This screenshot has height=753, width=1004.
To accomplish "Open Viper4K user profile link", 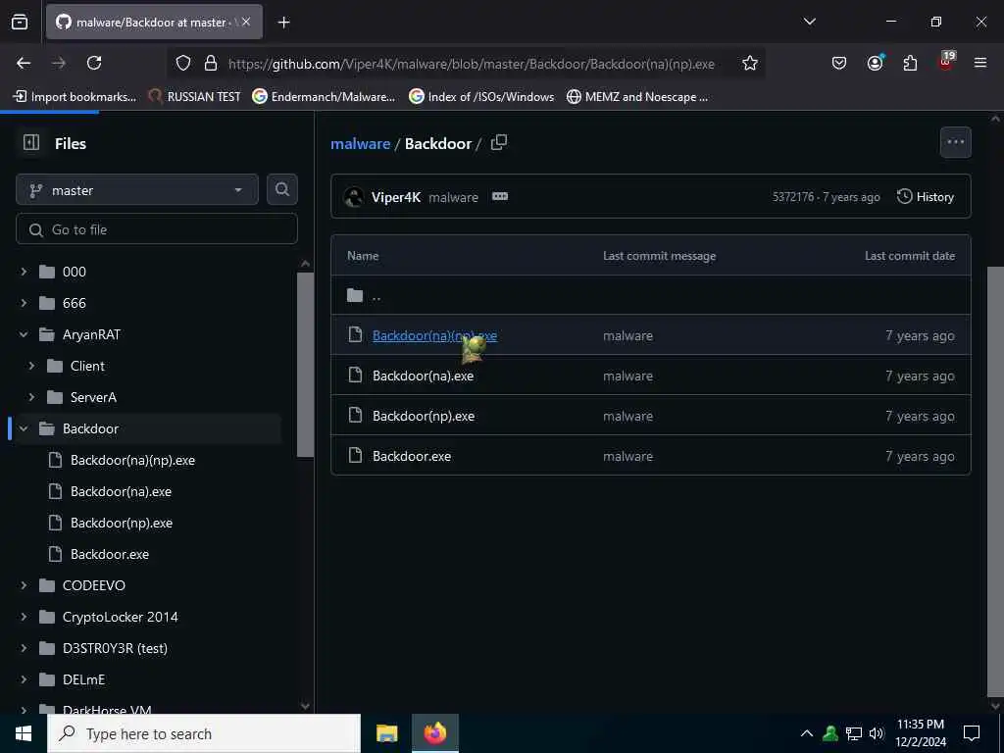I will pyautogui.click(x=396, y=197).
